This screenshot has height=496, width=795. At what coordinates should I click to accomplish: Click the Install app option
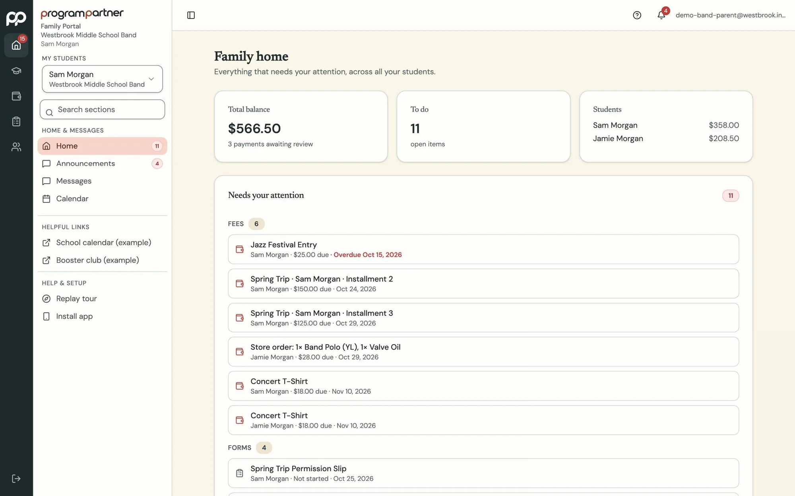point(102,316)
